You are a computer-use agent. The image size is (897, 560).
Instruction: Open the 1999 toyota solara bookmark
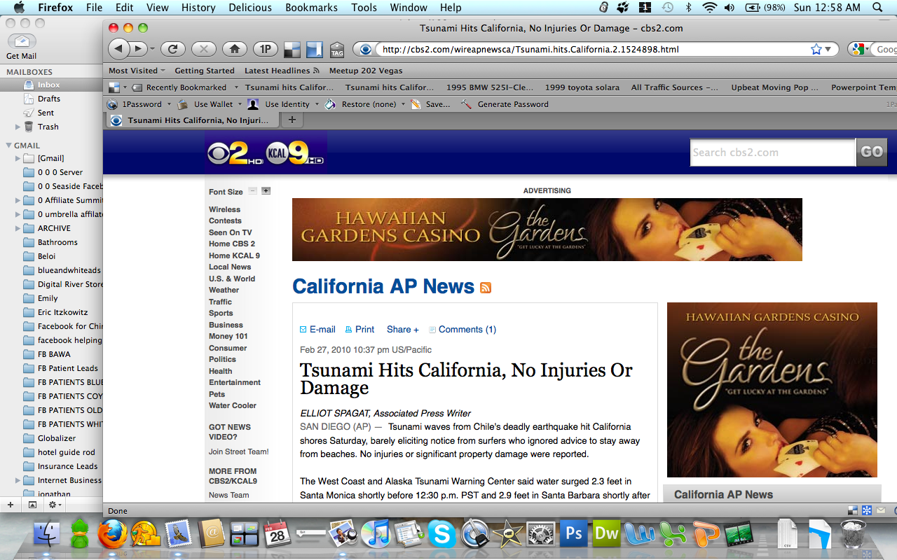coord(582,87)
